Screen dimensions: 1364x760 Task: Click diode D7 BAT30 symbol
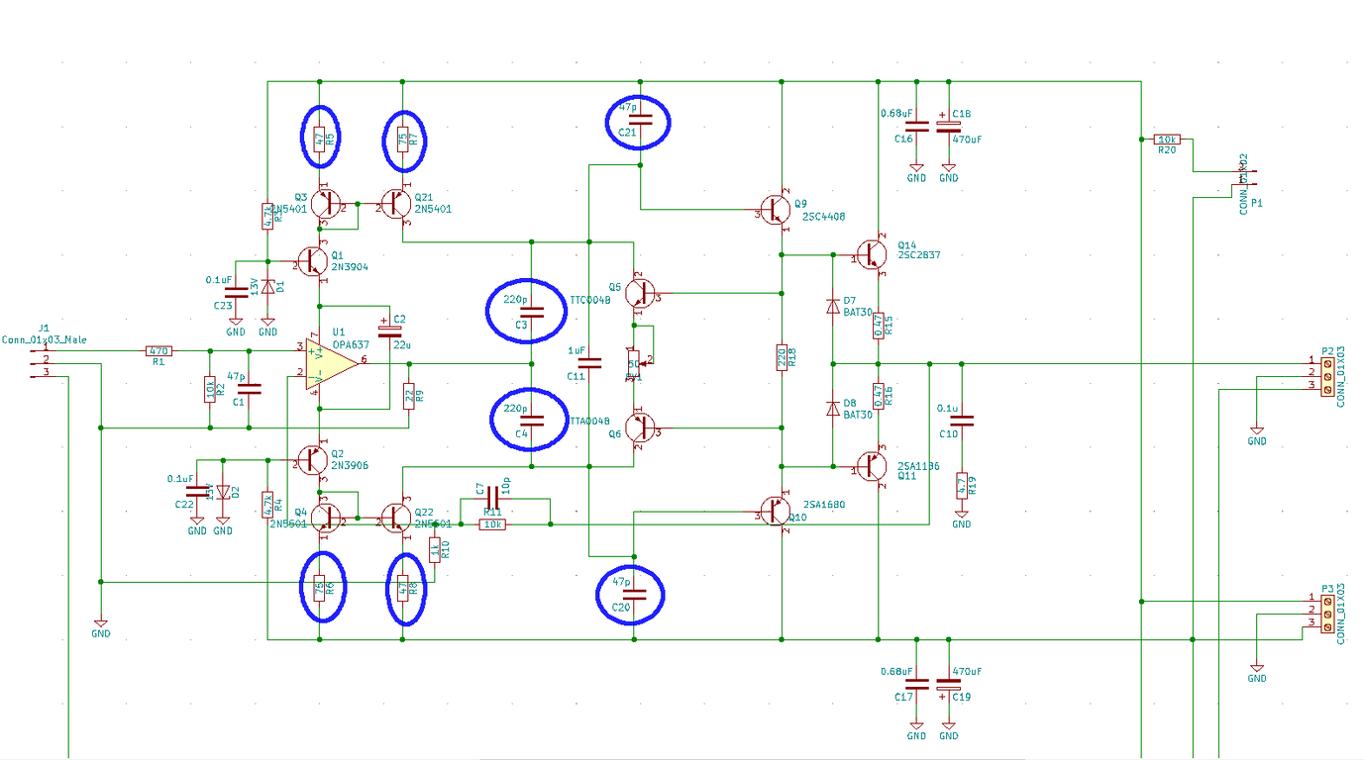(832, 307)
